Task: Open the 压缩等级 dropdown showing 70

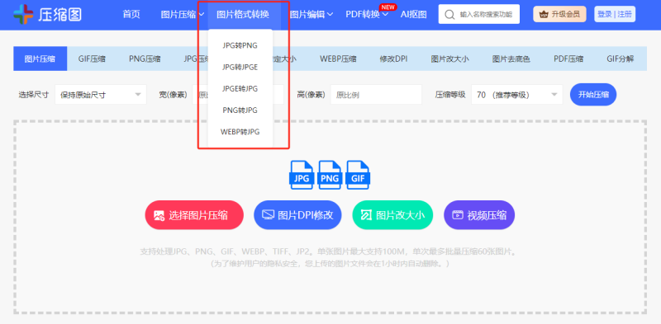Action: coord(517,95)
